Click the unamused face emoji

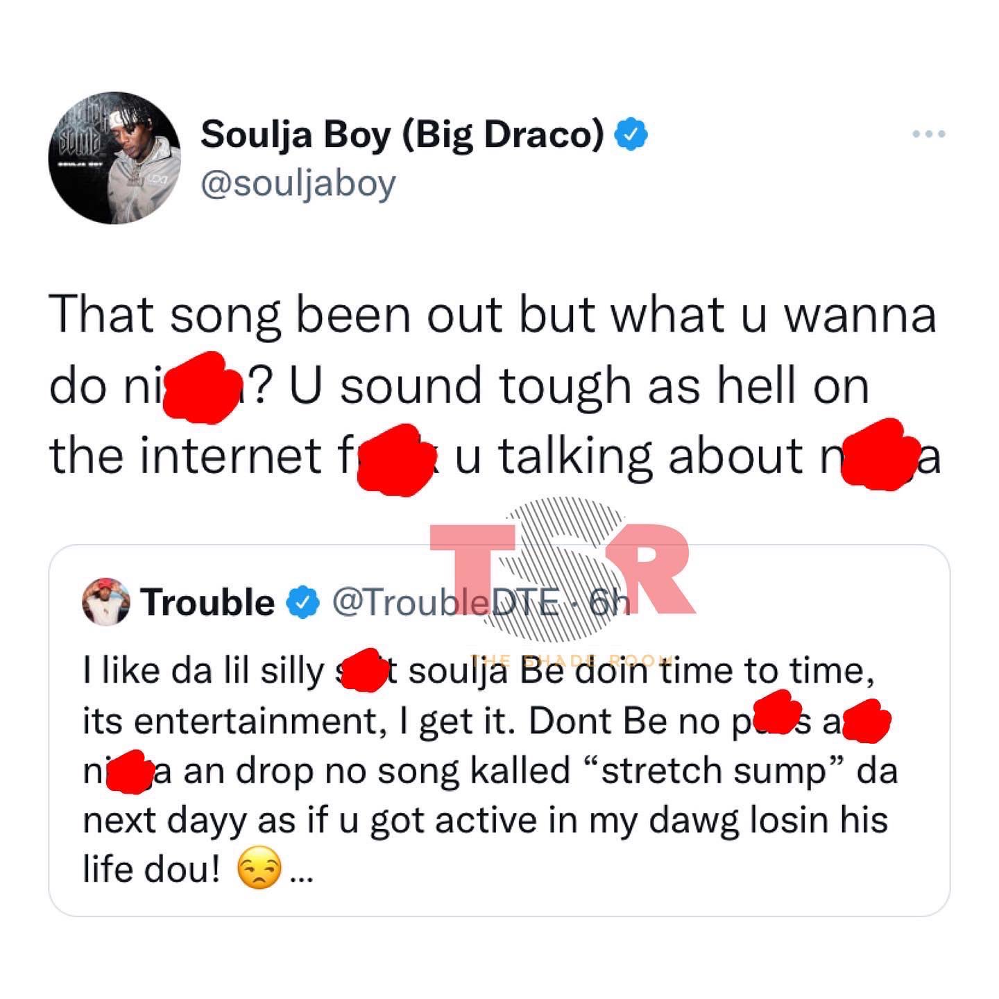point(259,869)
